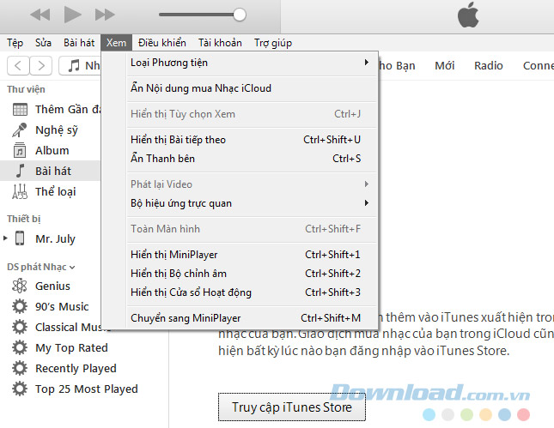
Task: Select Hiển thị Bộ chỉnh âm
Action: coord(251,274)
